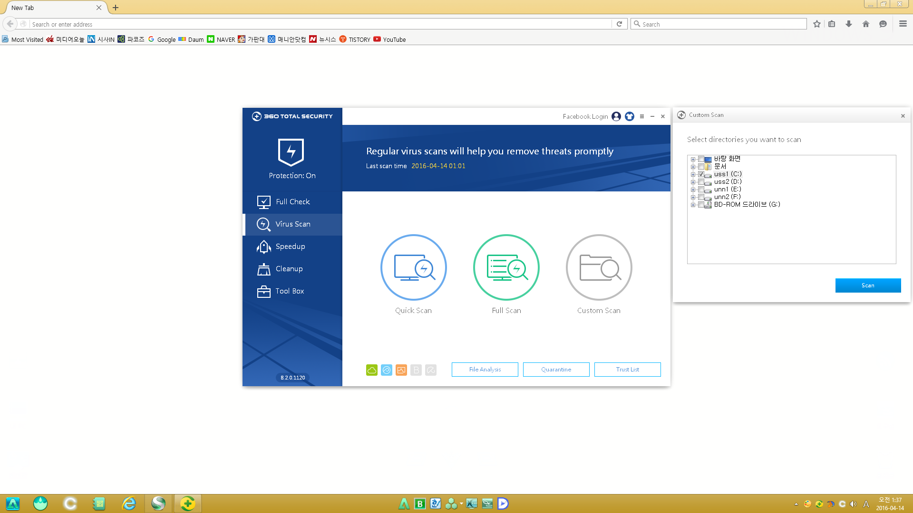
Task: Enable the gray Avira engine icon
Action: click(431, 370)
